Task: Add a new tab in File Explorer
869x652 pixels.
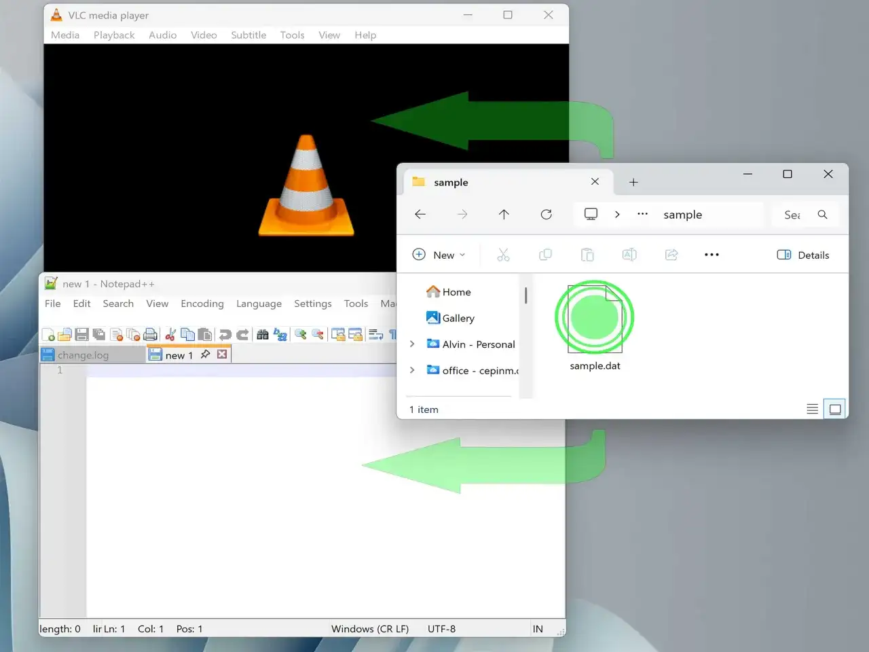Action: [633, 182]
